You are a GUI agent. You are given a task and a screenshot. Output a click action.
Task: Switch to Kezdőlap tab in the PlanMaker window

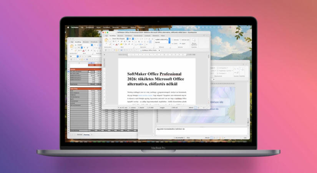(78, 42)
